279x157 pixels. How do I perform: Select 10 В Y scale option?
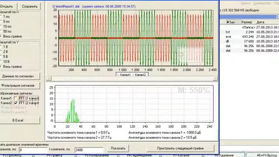pos(5,61)
